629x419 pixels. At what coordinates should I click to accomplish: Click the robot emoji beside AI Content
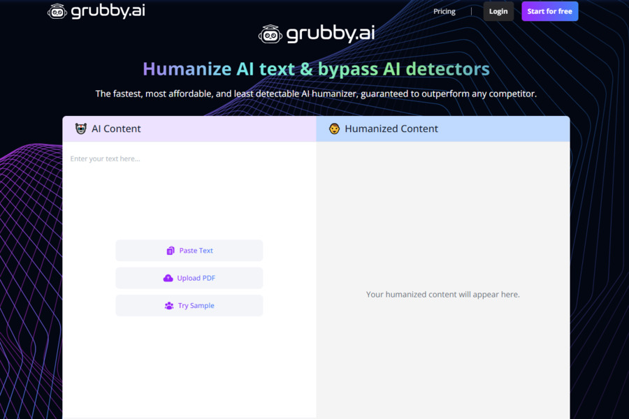[x=80, y=128]
